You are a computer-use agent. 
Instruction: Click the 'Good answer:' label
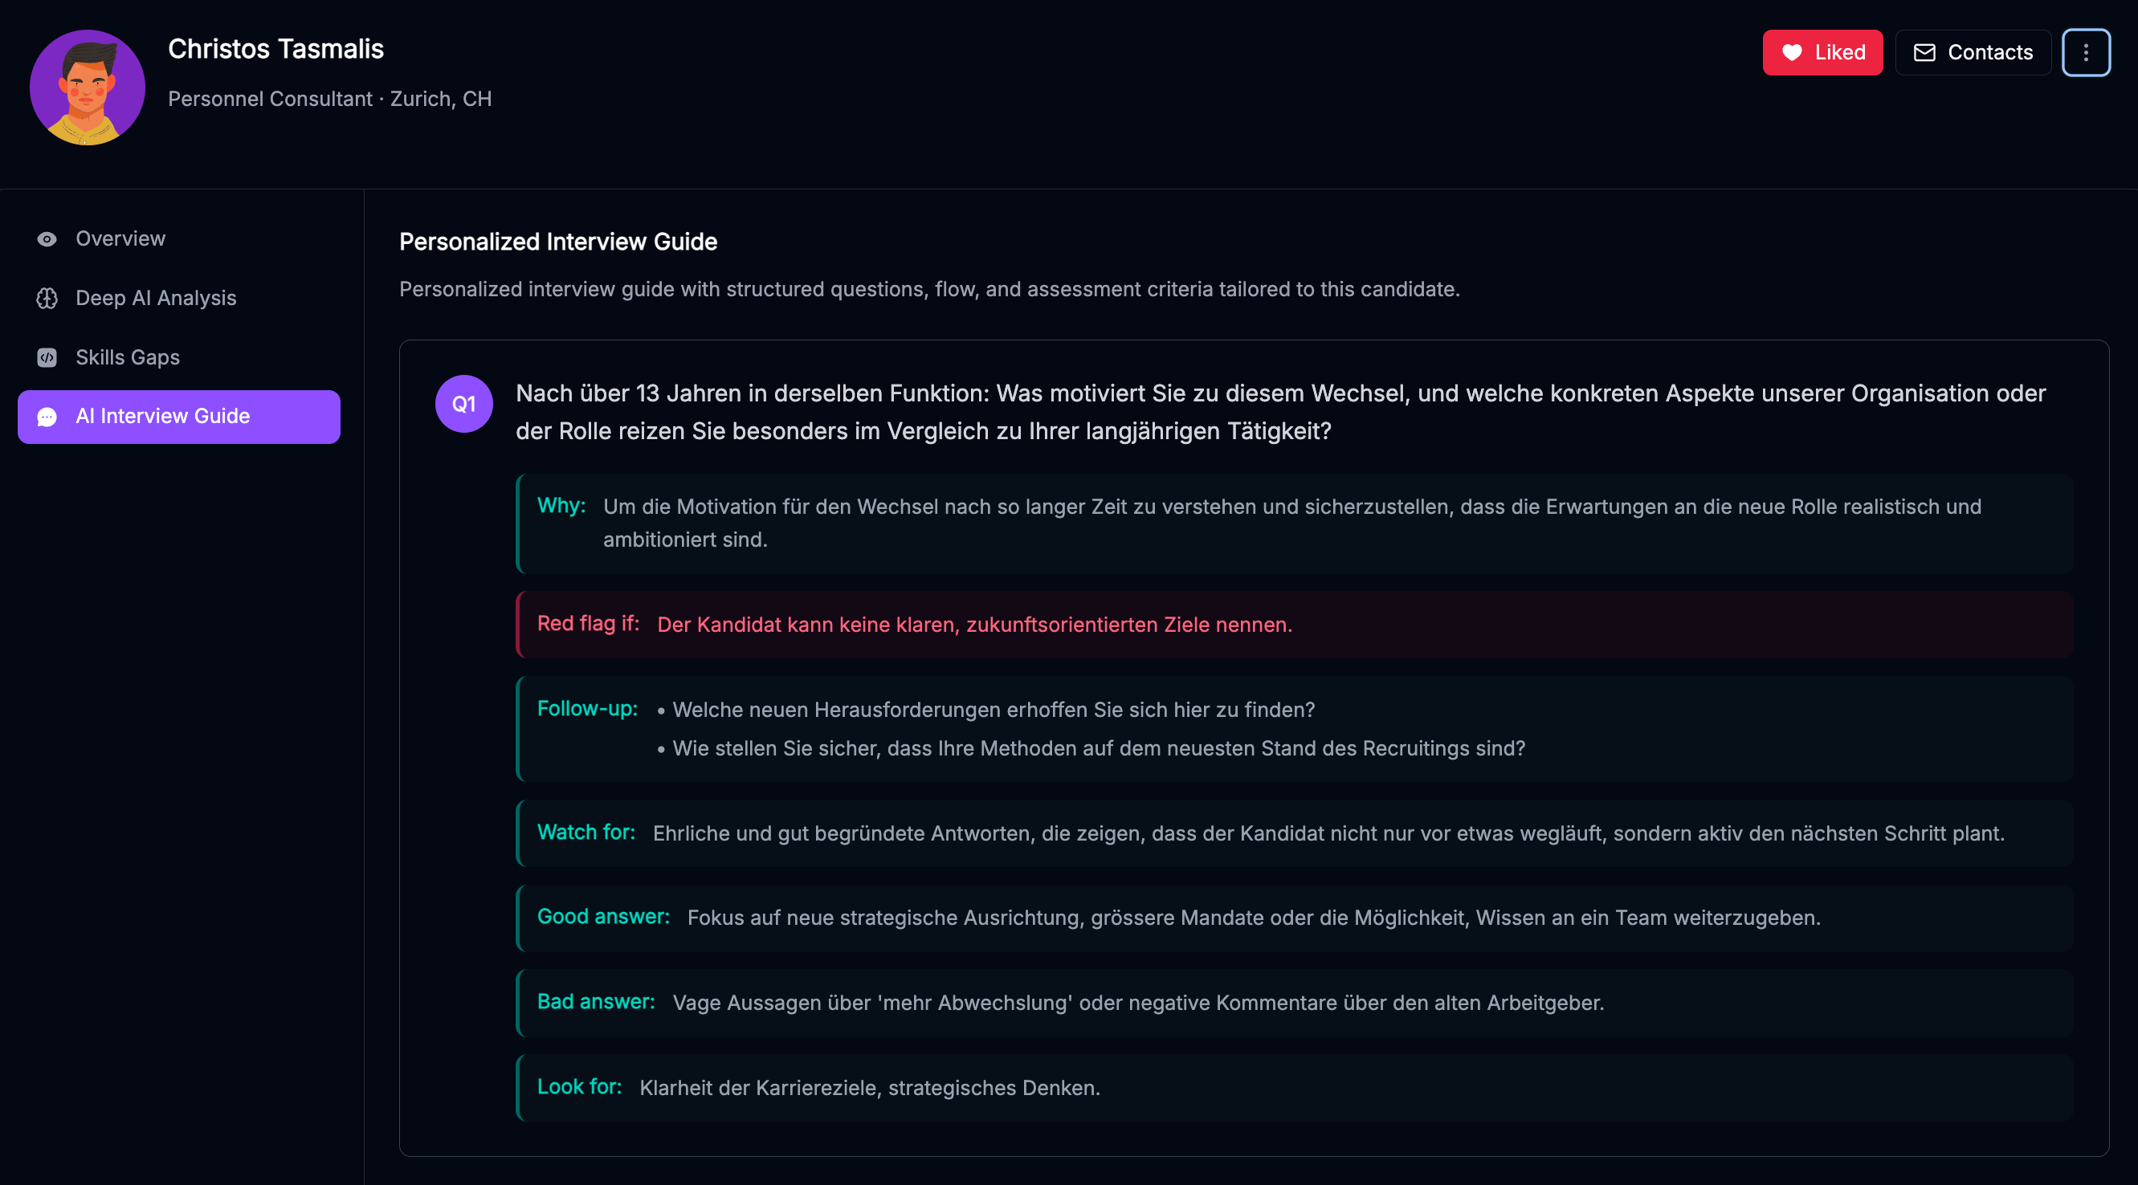603,916
